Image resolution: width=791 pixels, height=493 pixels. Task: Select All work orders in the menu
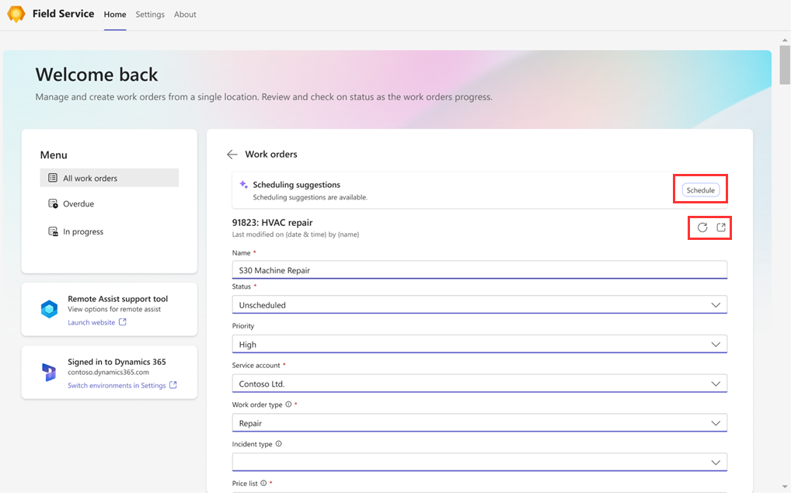tap(109, 178)
